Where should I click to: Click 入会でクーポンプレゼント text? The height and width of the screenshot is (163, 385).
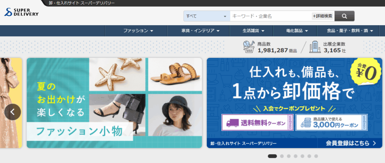(294, 108)
